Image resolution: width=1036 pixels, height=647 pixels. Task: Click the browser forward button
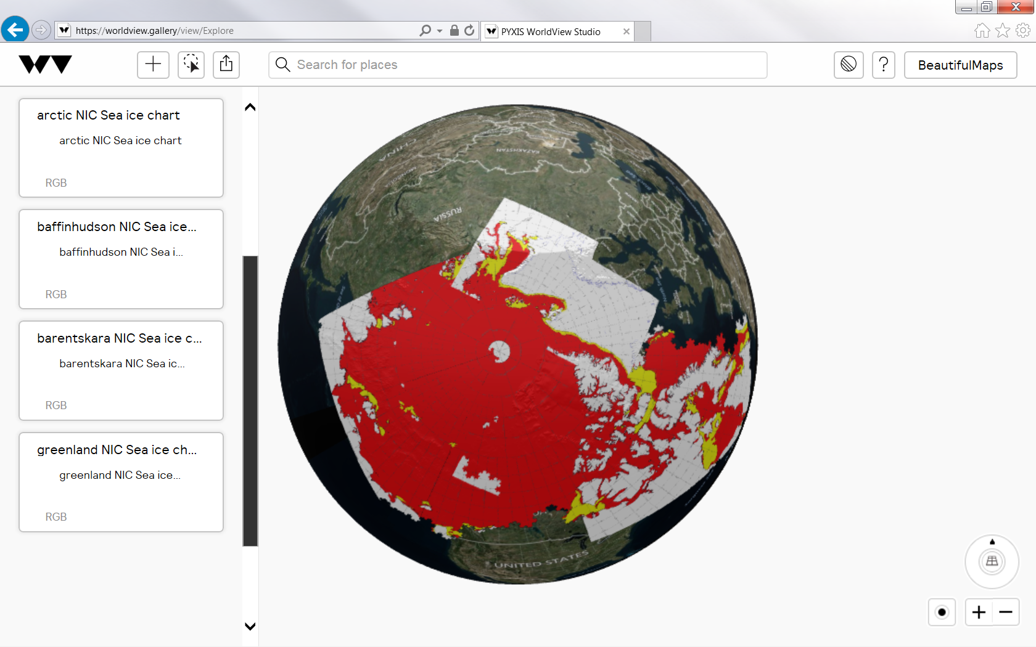coord(41,30)
